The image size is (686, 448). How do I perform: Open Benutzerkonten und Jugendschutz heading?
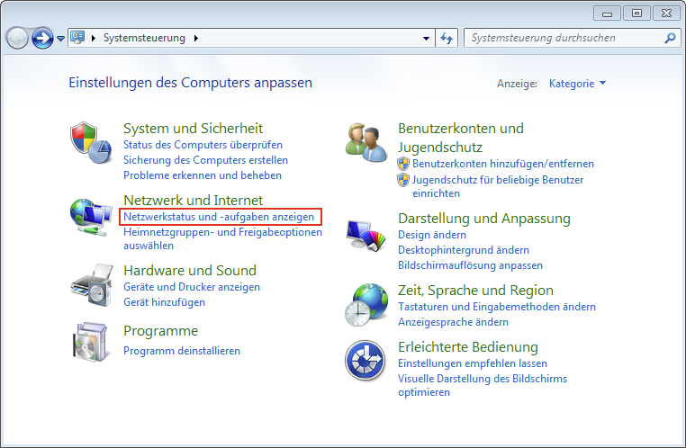461,138
